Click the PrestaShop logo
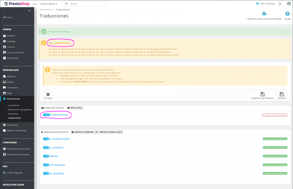The width and height of the screenshot is (293, 189). (x=17, y=4)
